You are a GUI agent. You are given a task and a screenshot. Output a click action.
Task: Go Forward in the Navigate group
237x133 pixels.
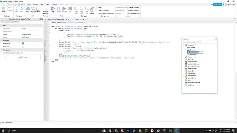(22, 10)
